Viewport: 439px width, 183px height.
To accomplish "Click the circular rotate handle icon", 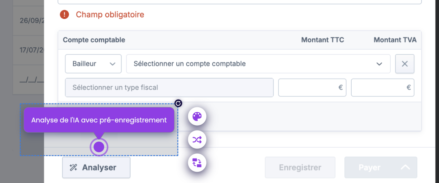I will coord(178,103).
